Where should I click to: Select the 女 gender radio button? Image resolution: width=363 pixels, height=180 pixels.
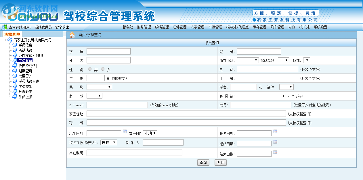103,69
